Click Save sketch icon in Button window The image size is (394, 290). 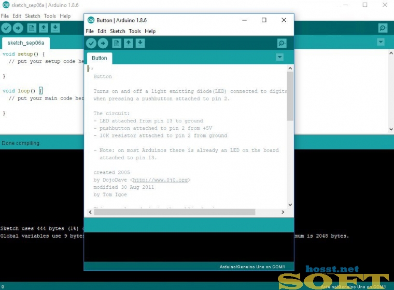140,43
